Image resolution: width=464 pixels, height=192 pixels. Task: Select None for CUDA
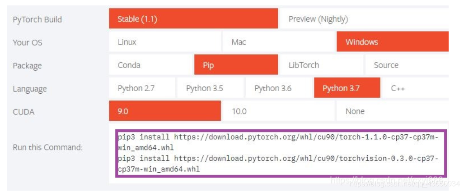392,111
